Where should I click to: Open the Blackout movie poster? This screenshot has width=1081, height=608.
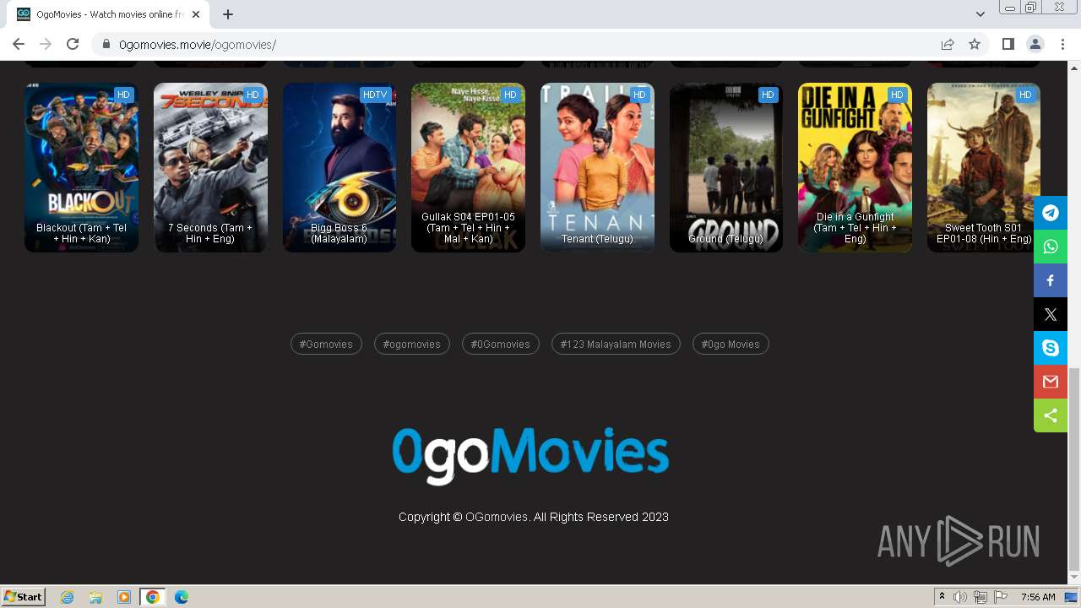click(x=81, y=167)
